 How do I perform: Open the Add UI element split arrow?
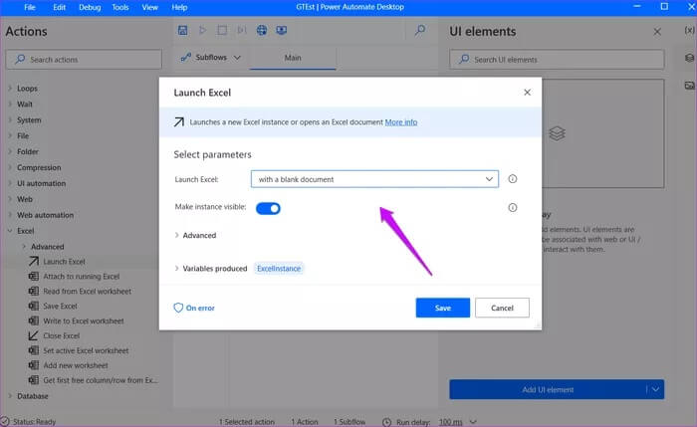[655, 390]
